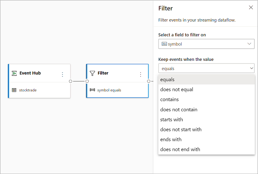Click the Event Hub output connector port
The image size is (258, 174).
coord(71,81)
